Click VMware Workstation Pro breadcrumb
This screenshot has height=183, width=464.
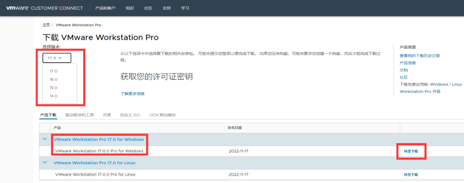[x=78, y=25]
